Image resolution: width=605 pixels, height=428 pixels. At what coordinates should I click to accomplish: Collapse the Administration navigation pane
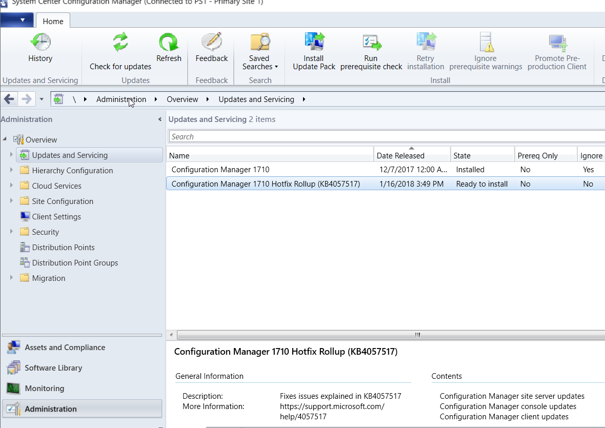(x=160, y=119)
